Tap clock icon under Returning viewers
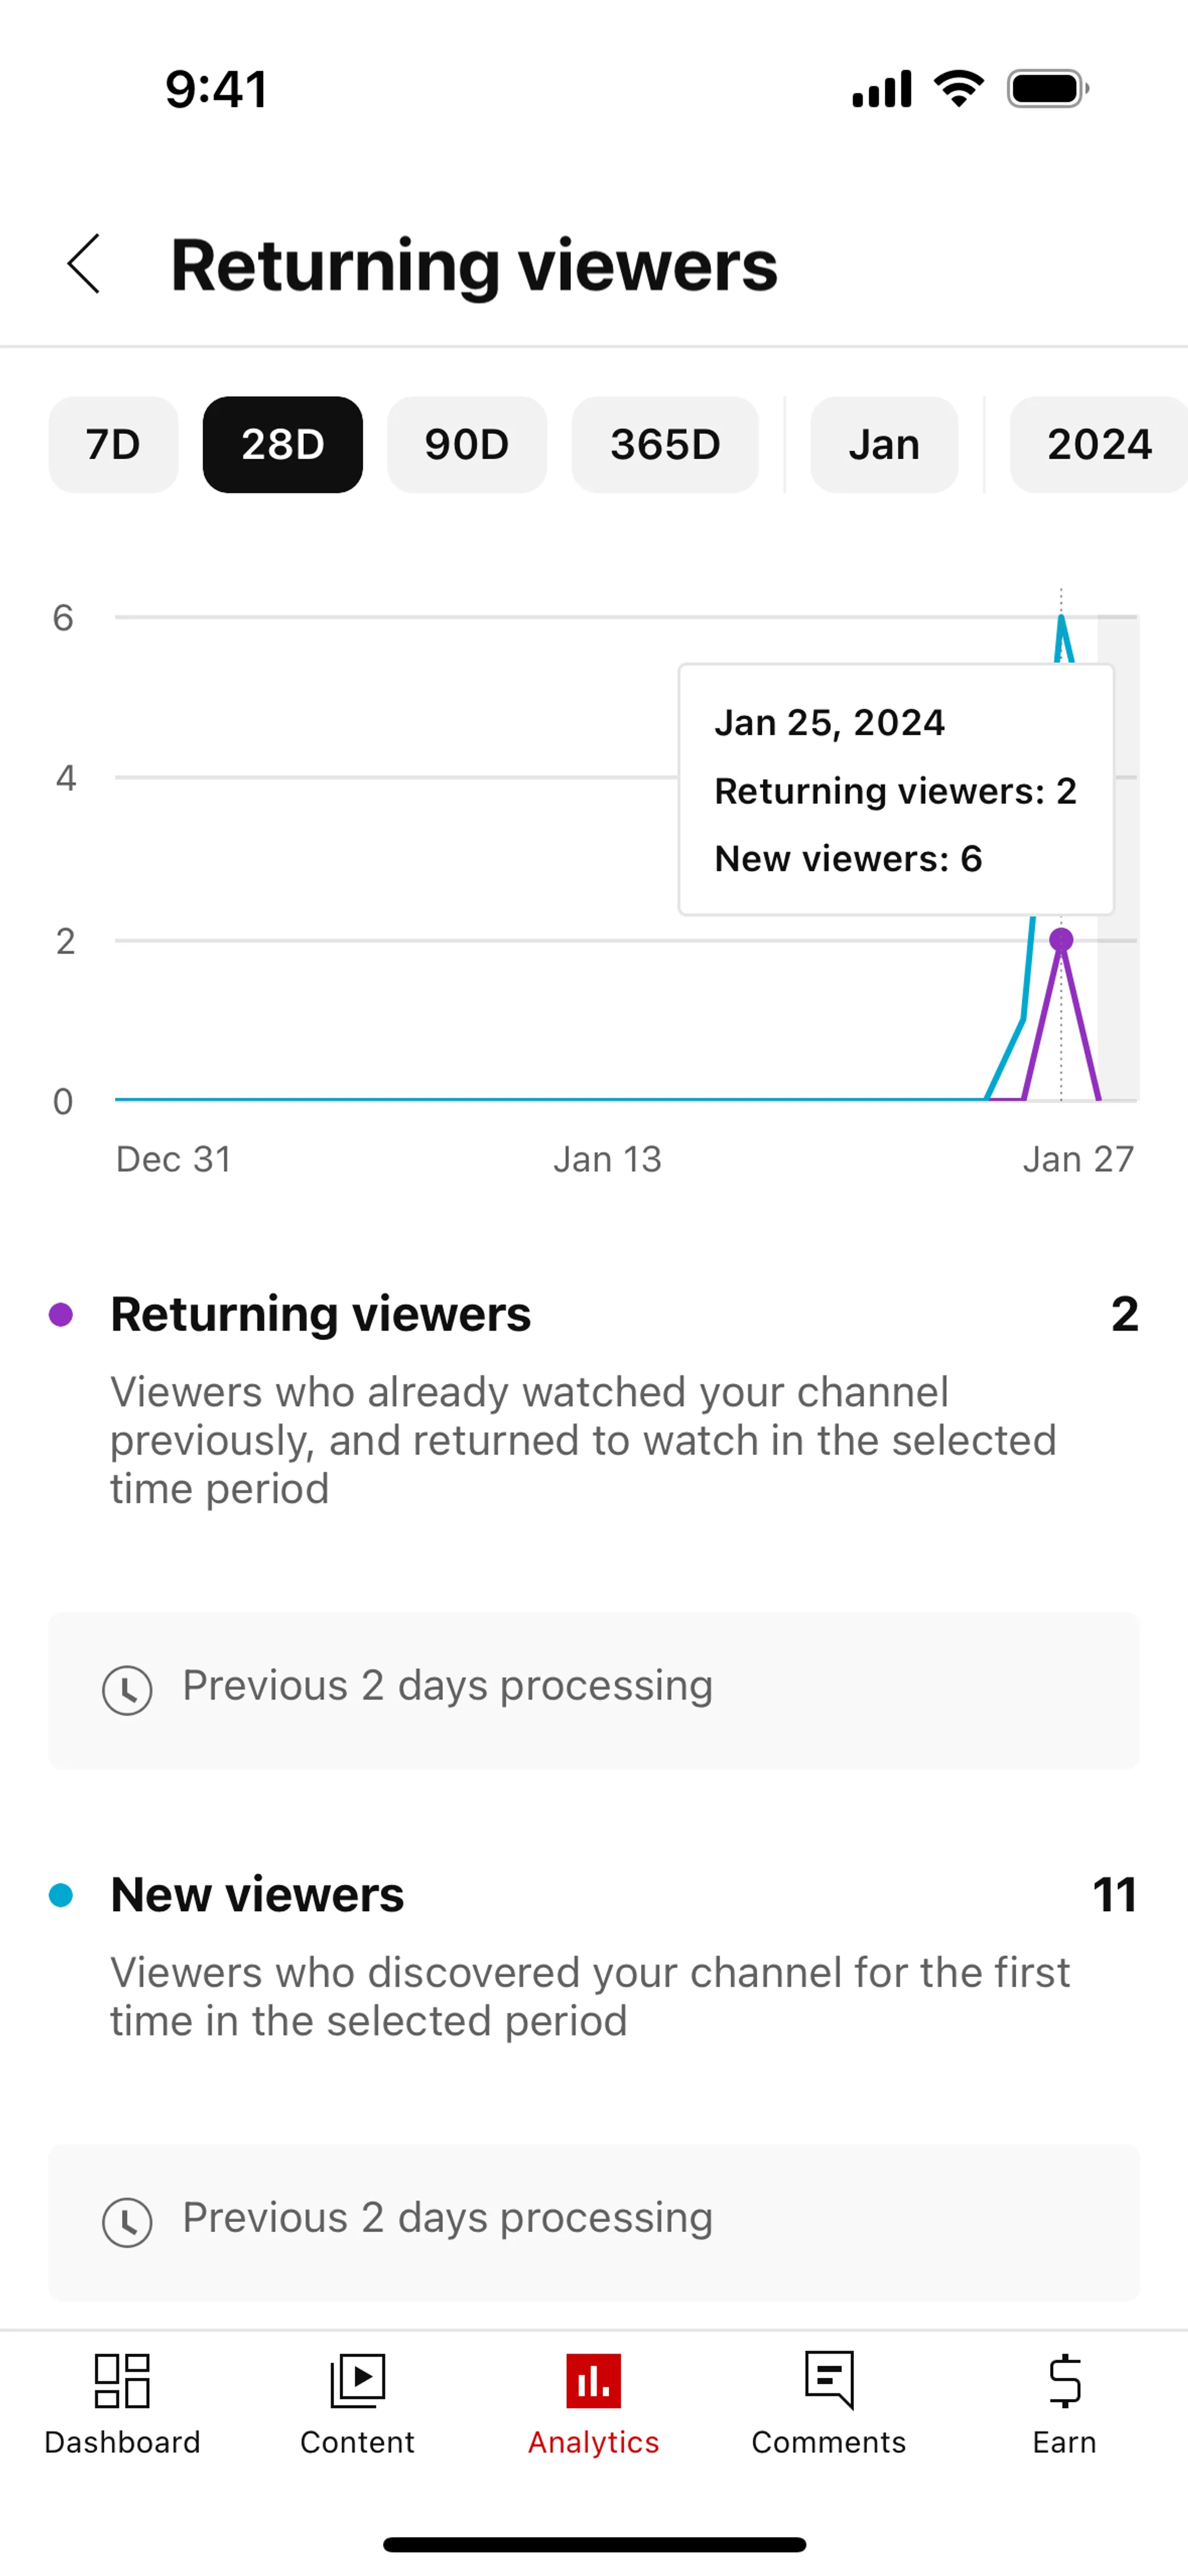 coord(127,1690)
